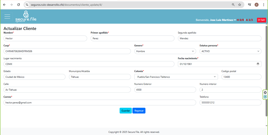Open the Chrome three-dot menu
Screen dimensions: 268x135
pos(263,5)
